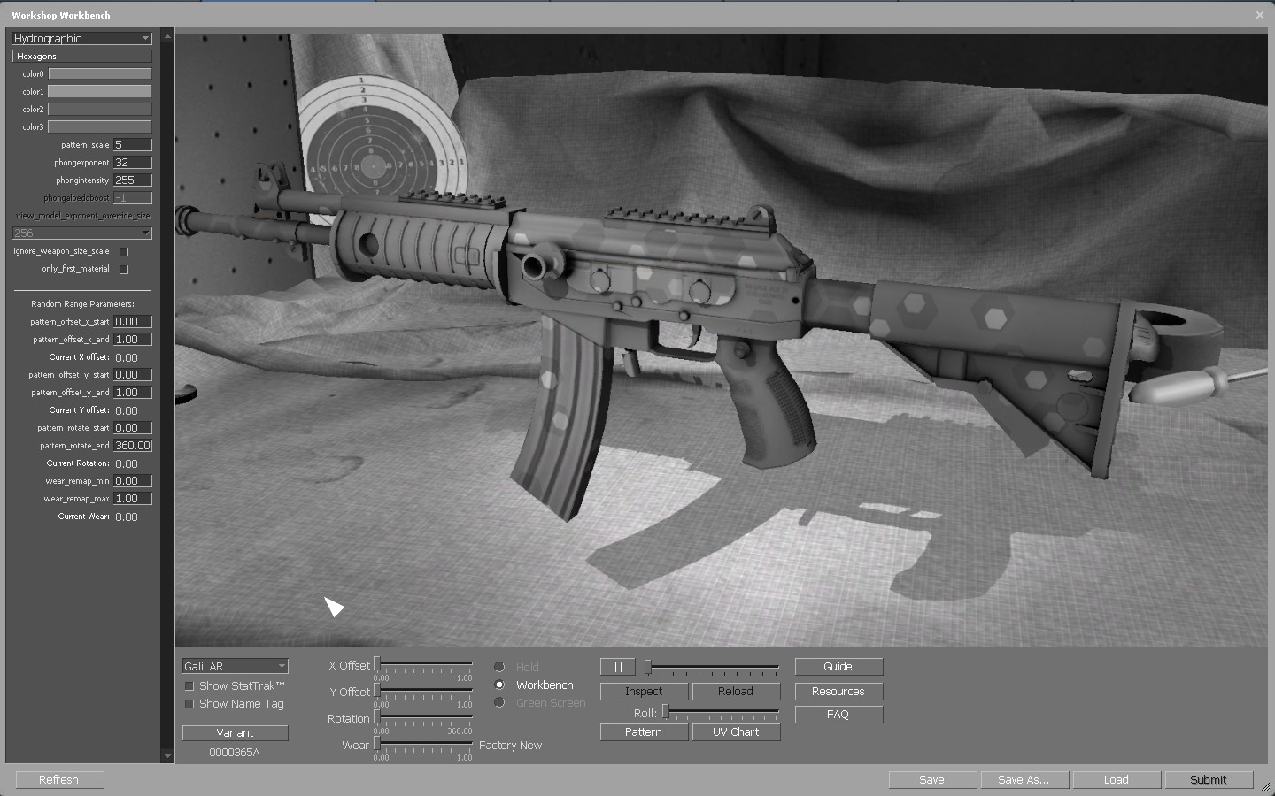Click the color2 swatch
Image resolution: width=1275 pixels, height=796 pixels.
[99, 110]
